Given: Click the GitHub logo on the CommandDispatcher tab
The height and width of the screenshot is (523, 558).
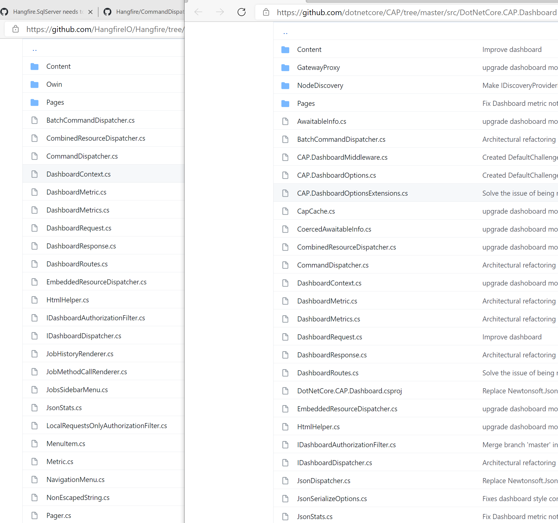Looking at the screenshot, I should (x=107, y=12).
